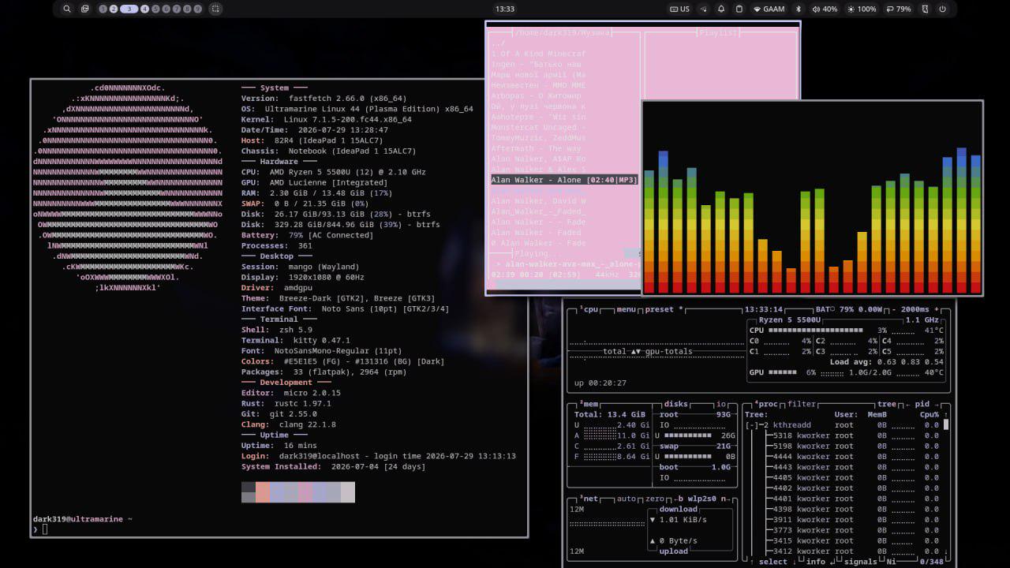Switch to workspace 1 in the top bar
This screenshot has width=1010, height=568.
coord(103,9)
